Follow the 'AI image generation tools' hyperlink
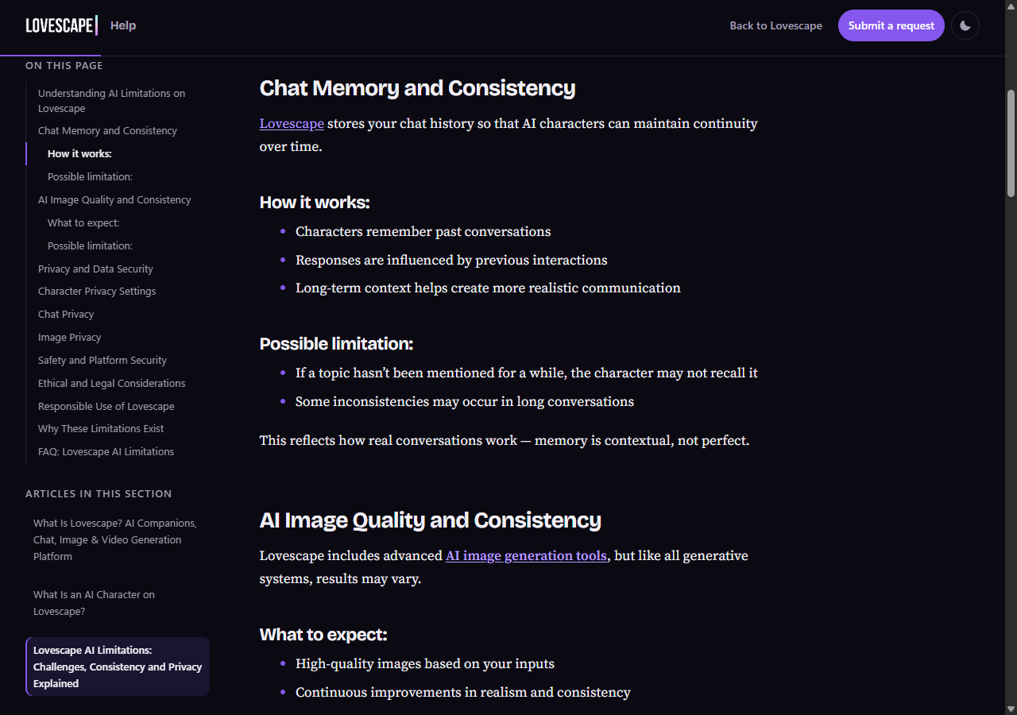This screenshot has width=1017, height=715. click(526, 555)
